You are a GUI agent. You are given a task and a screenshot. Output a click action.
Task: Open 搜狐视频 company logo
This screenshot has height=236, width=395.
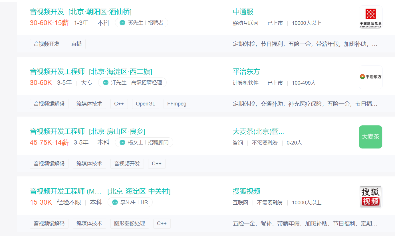(371, 197)
